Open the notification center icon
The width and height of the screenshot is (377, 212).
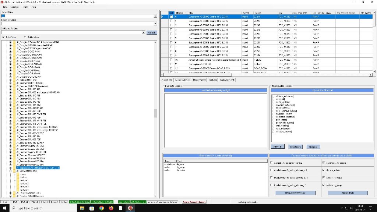coord(370,208)
